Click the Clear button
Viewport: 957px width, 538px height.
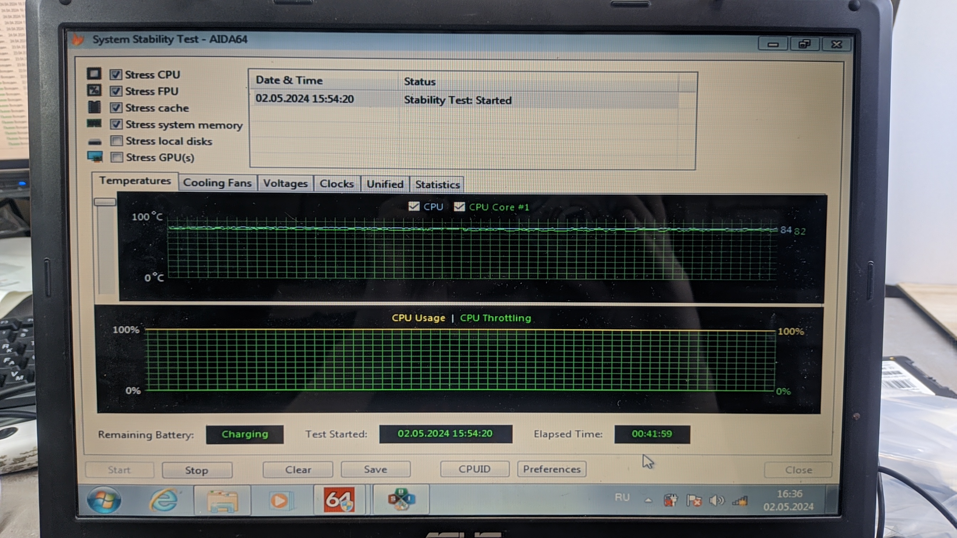tap(298, 470)
